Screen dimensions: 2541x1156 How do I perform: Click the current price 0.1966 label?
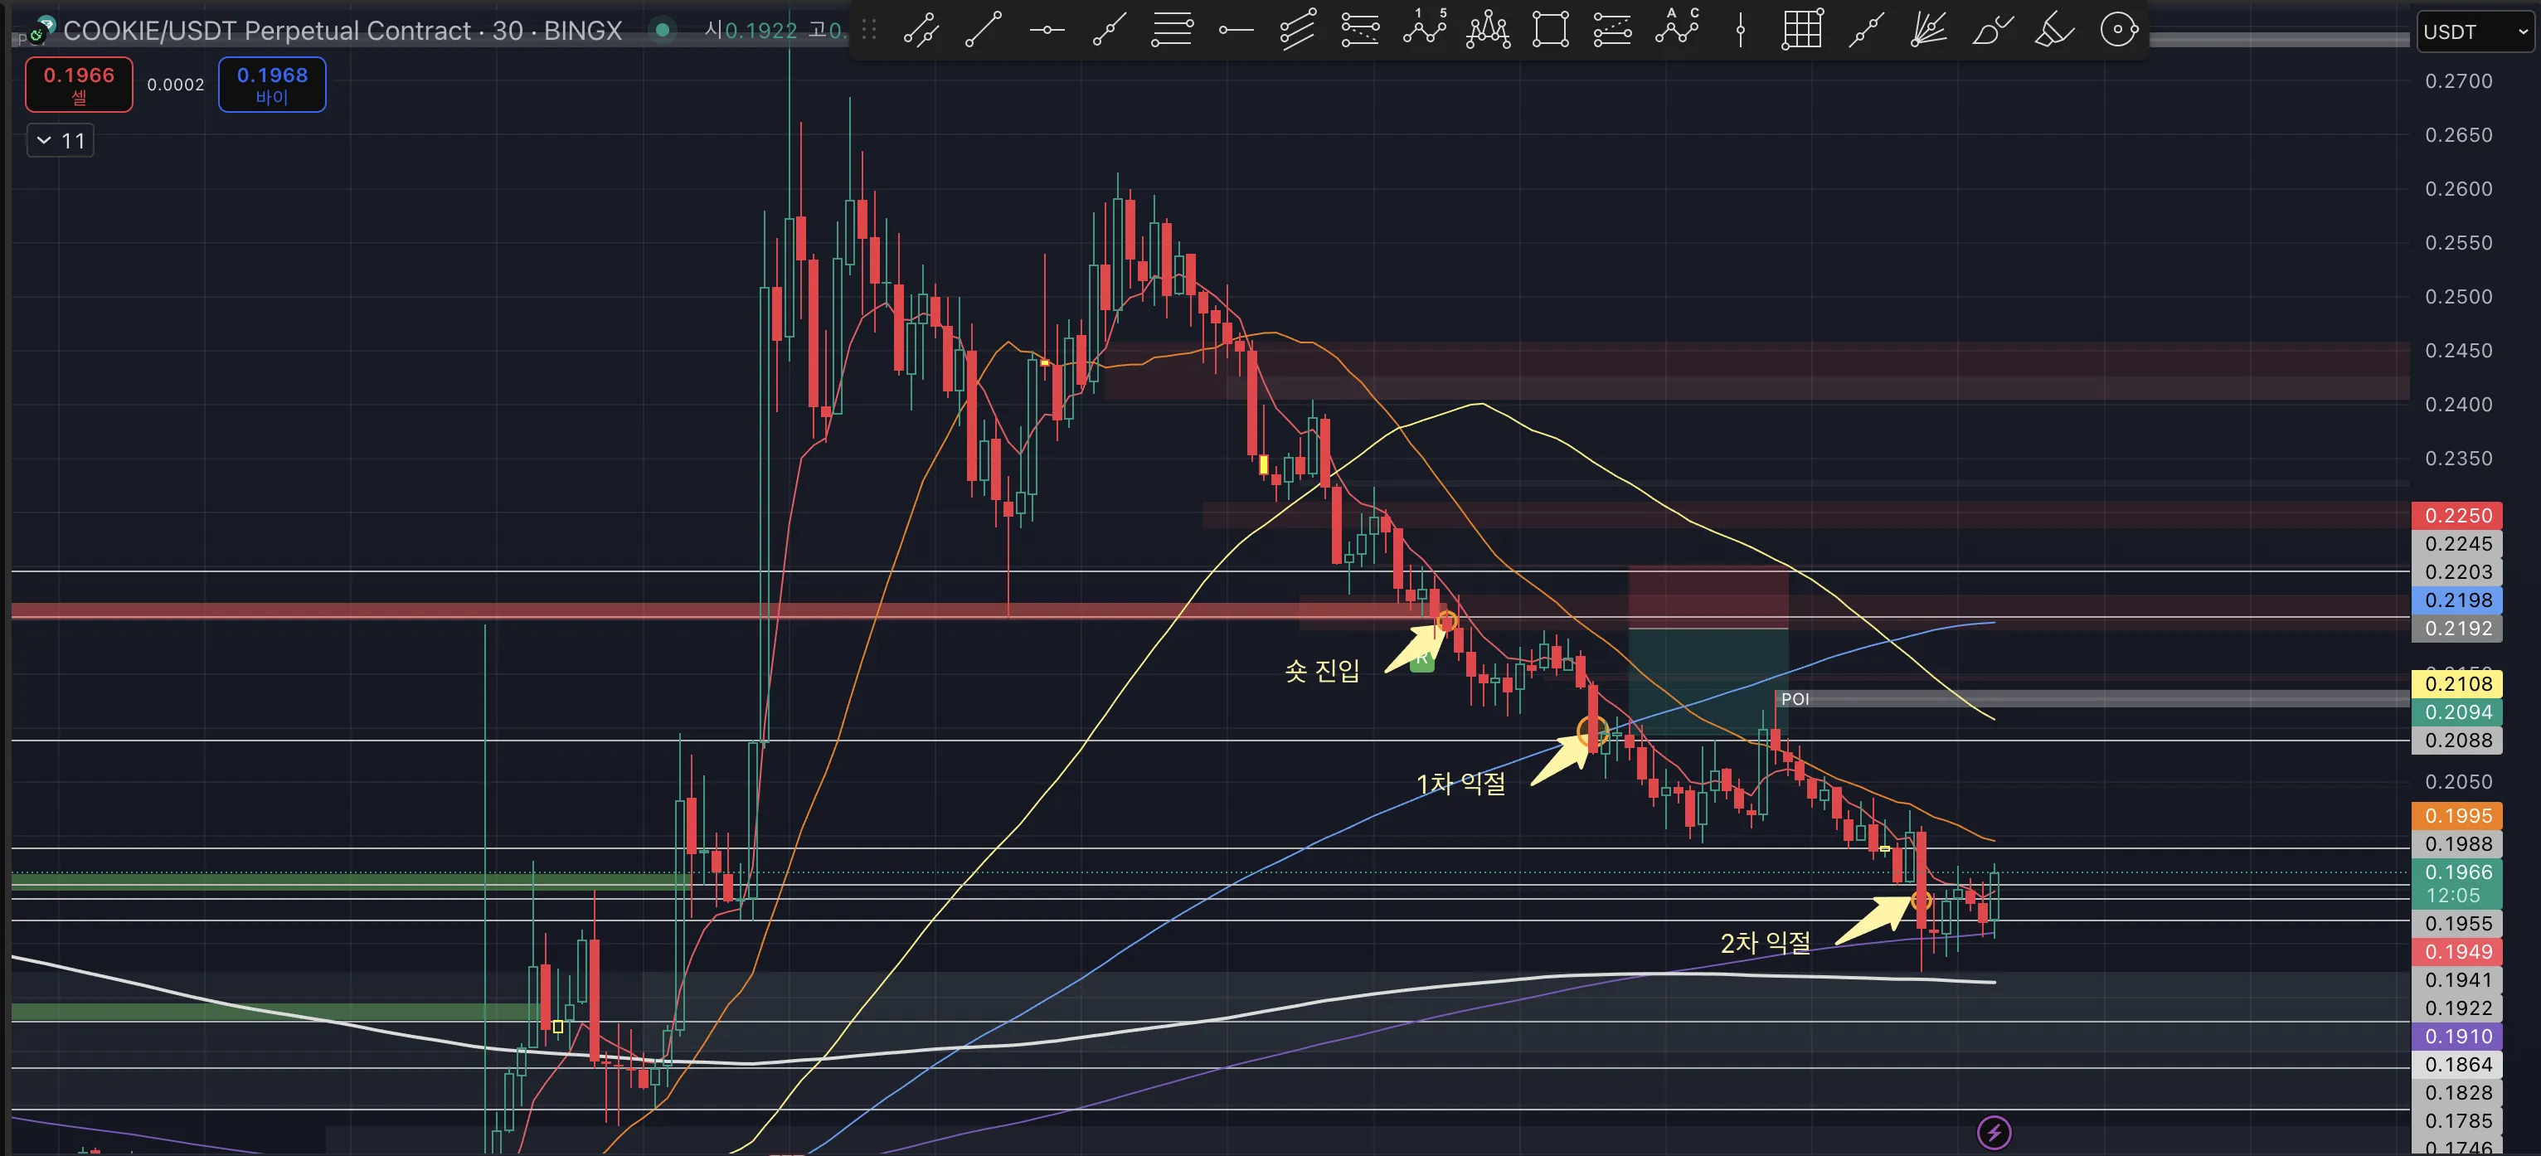(x=2457, y=872)
